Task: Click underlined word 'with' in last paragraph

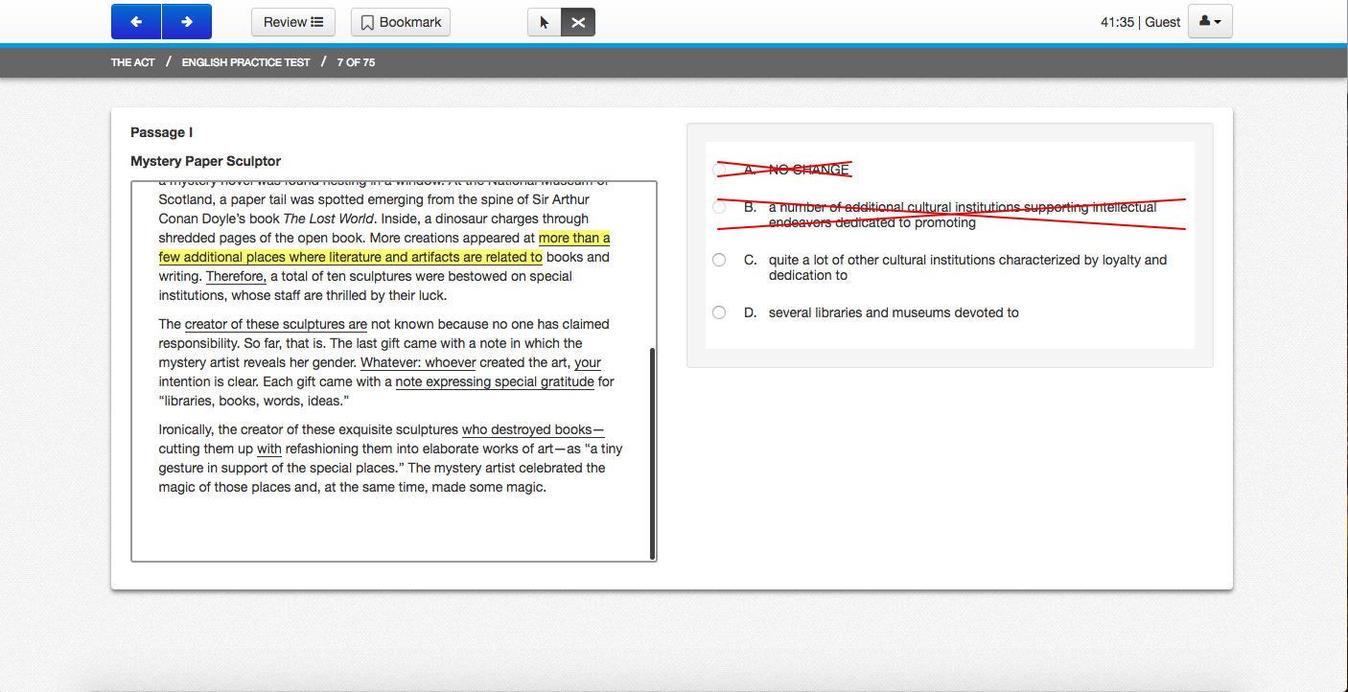Action: coord(269,449)
